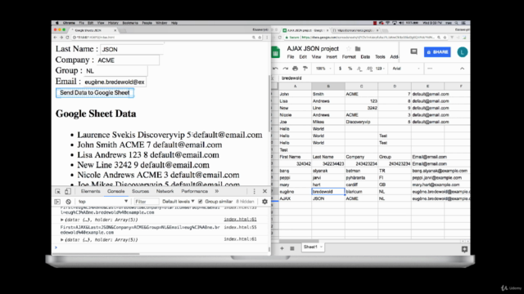Click the blue SHARE button
Image resolution: width=524 pixels, height=294 pixels.
[x=437, y=52]
